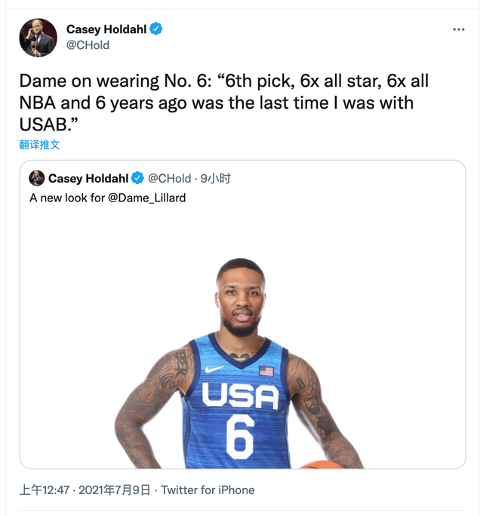
Task: Click the American flag patch on the jersey
Action: [266, 370]
